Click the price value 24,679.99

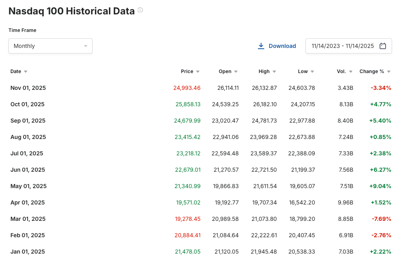187,121
